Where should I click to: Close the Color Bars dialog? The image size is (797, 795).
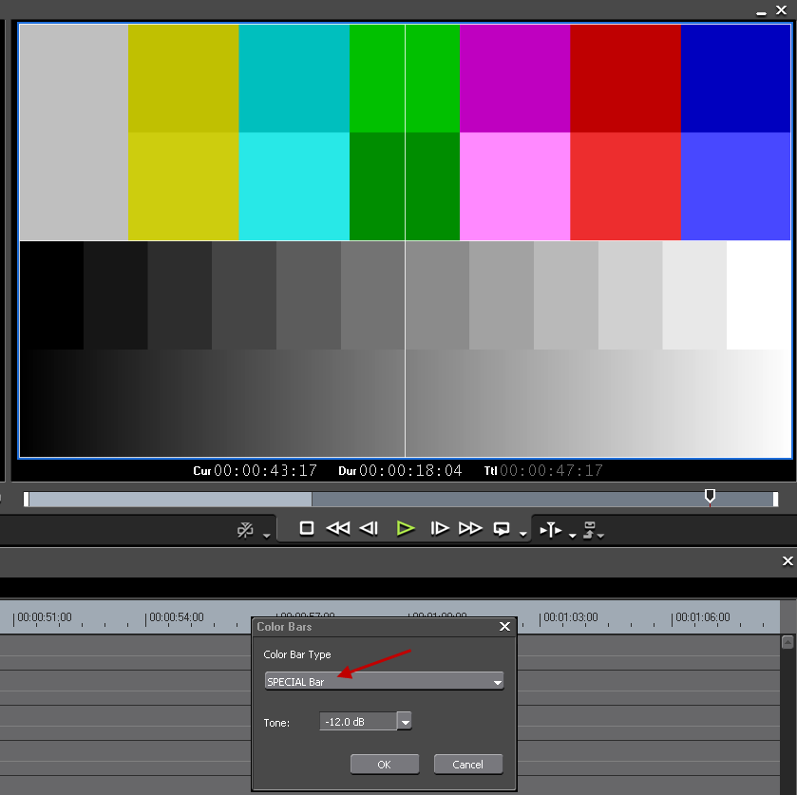[x=504, y=627]
